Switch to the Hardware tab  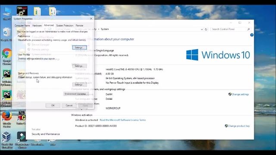(x=37, y=26)
